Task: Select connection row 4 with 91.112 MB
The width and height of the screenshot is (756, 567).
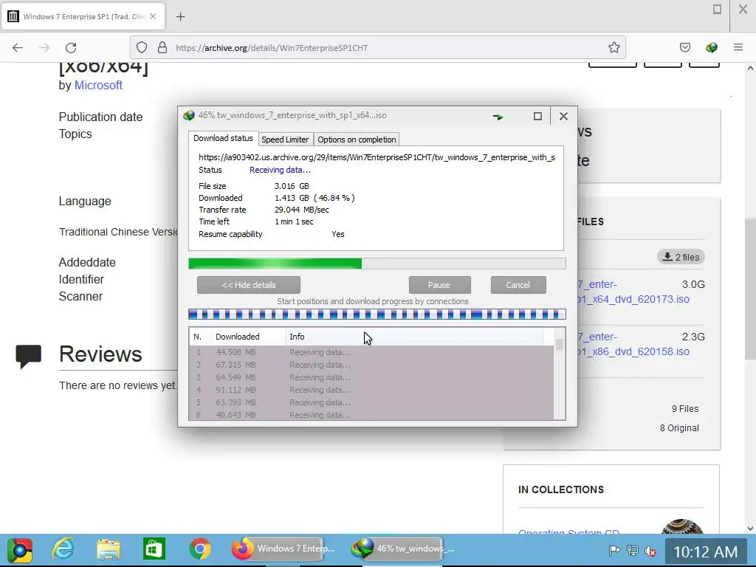Action: point(371,390)
